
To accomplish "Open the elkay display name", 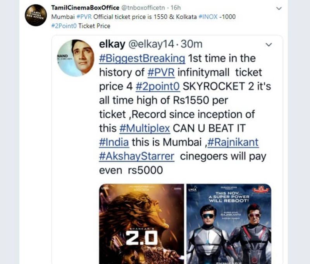I will pos(112,44).
